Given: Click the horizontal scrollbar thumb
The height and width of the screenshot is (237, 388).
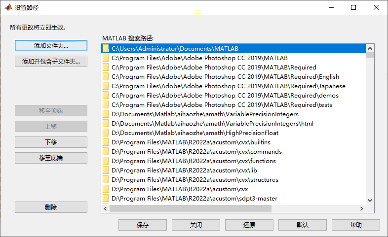Looking at the screenshot, I should [191, 208].
